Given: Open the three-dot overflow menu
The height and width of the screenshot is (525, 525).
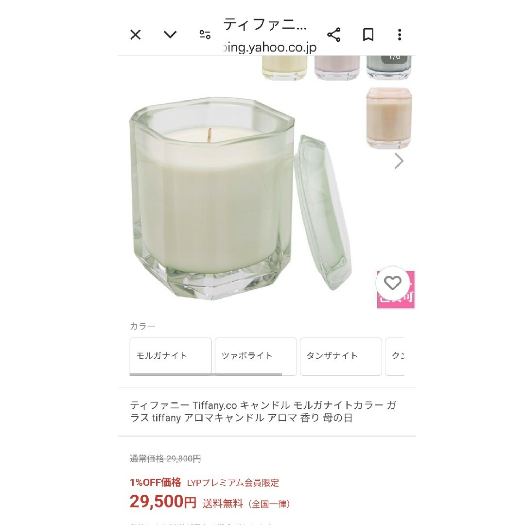Looking at the screenshot, I should 400,35.
